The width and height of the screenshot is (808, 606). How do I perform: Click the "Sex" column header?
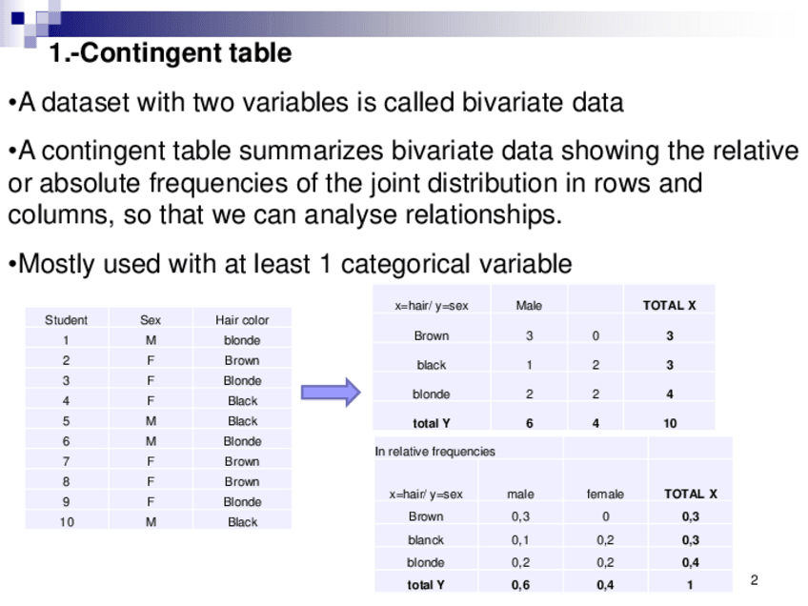pos(151,320)
